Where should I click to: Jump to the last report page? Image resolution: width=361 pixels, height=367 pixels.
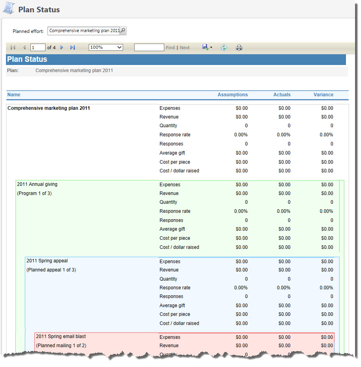tap(73, 48)
